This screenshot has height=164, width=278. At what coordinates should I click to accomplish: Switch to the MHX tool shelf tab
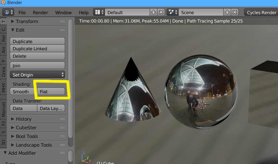[3, 88]
